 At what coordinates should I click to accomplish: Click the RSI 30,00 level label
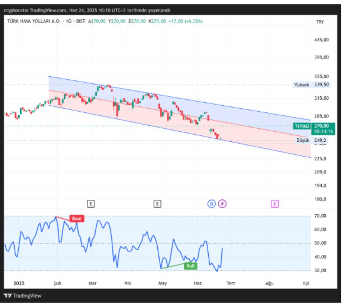[x=320, y=270]
